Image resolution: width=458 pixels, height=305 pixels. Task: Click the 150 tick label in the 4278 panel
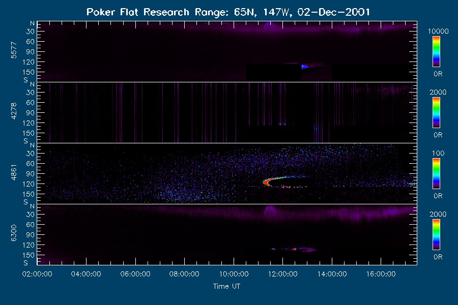click(x=28, y=133)
